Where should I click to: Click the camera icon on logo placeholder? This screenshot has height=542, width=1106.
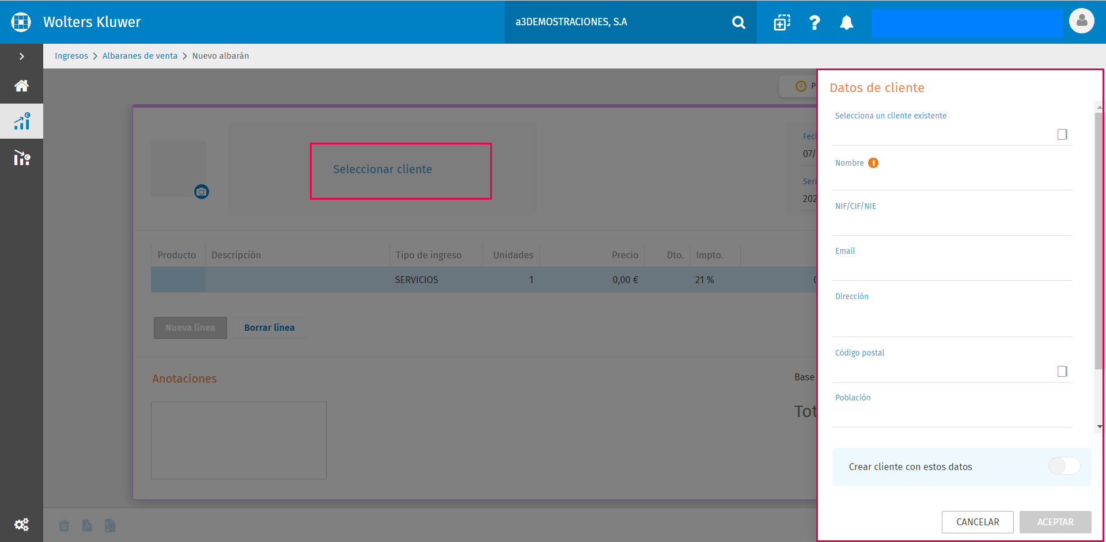(201, 192)
